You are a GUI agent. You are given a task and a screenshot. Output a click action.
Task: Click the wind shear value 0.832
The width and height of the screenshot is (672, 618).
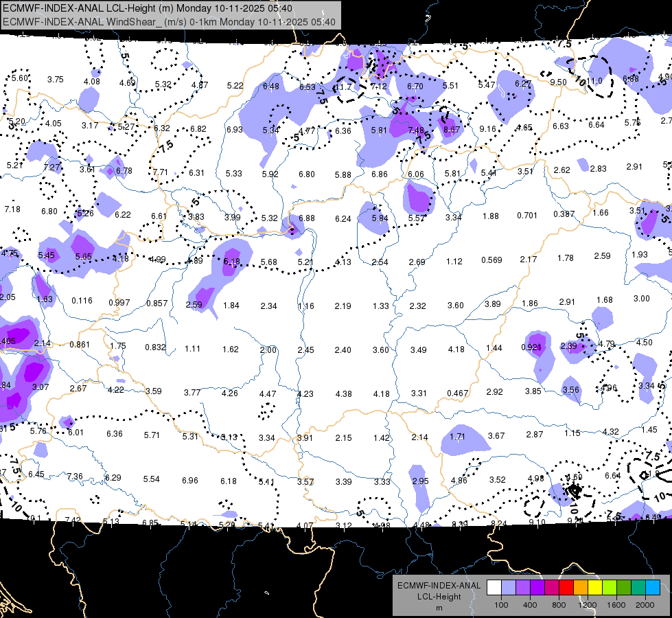pos(155,347)
